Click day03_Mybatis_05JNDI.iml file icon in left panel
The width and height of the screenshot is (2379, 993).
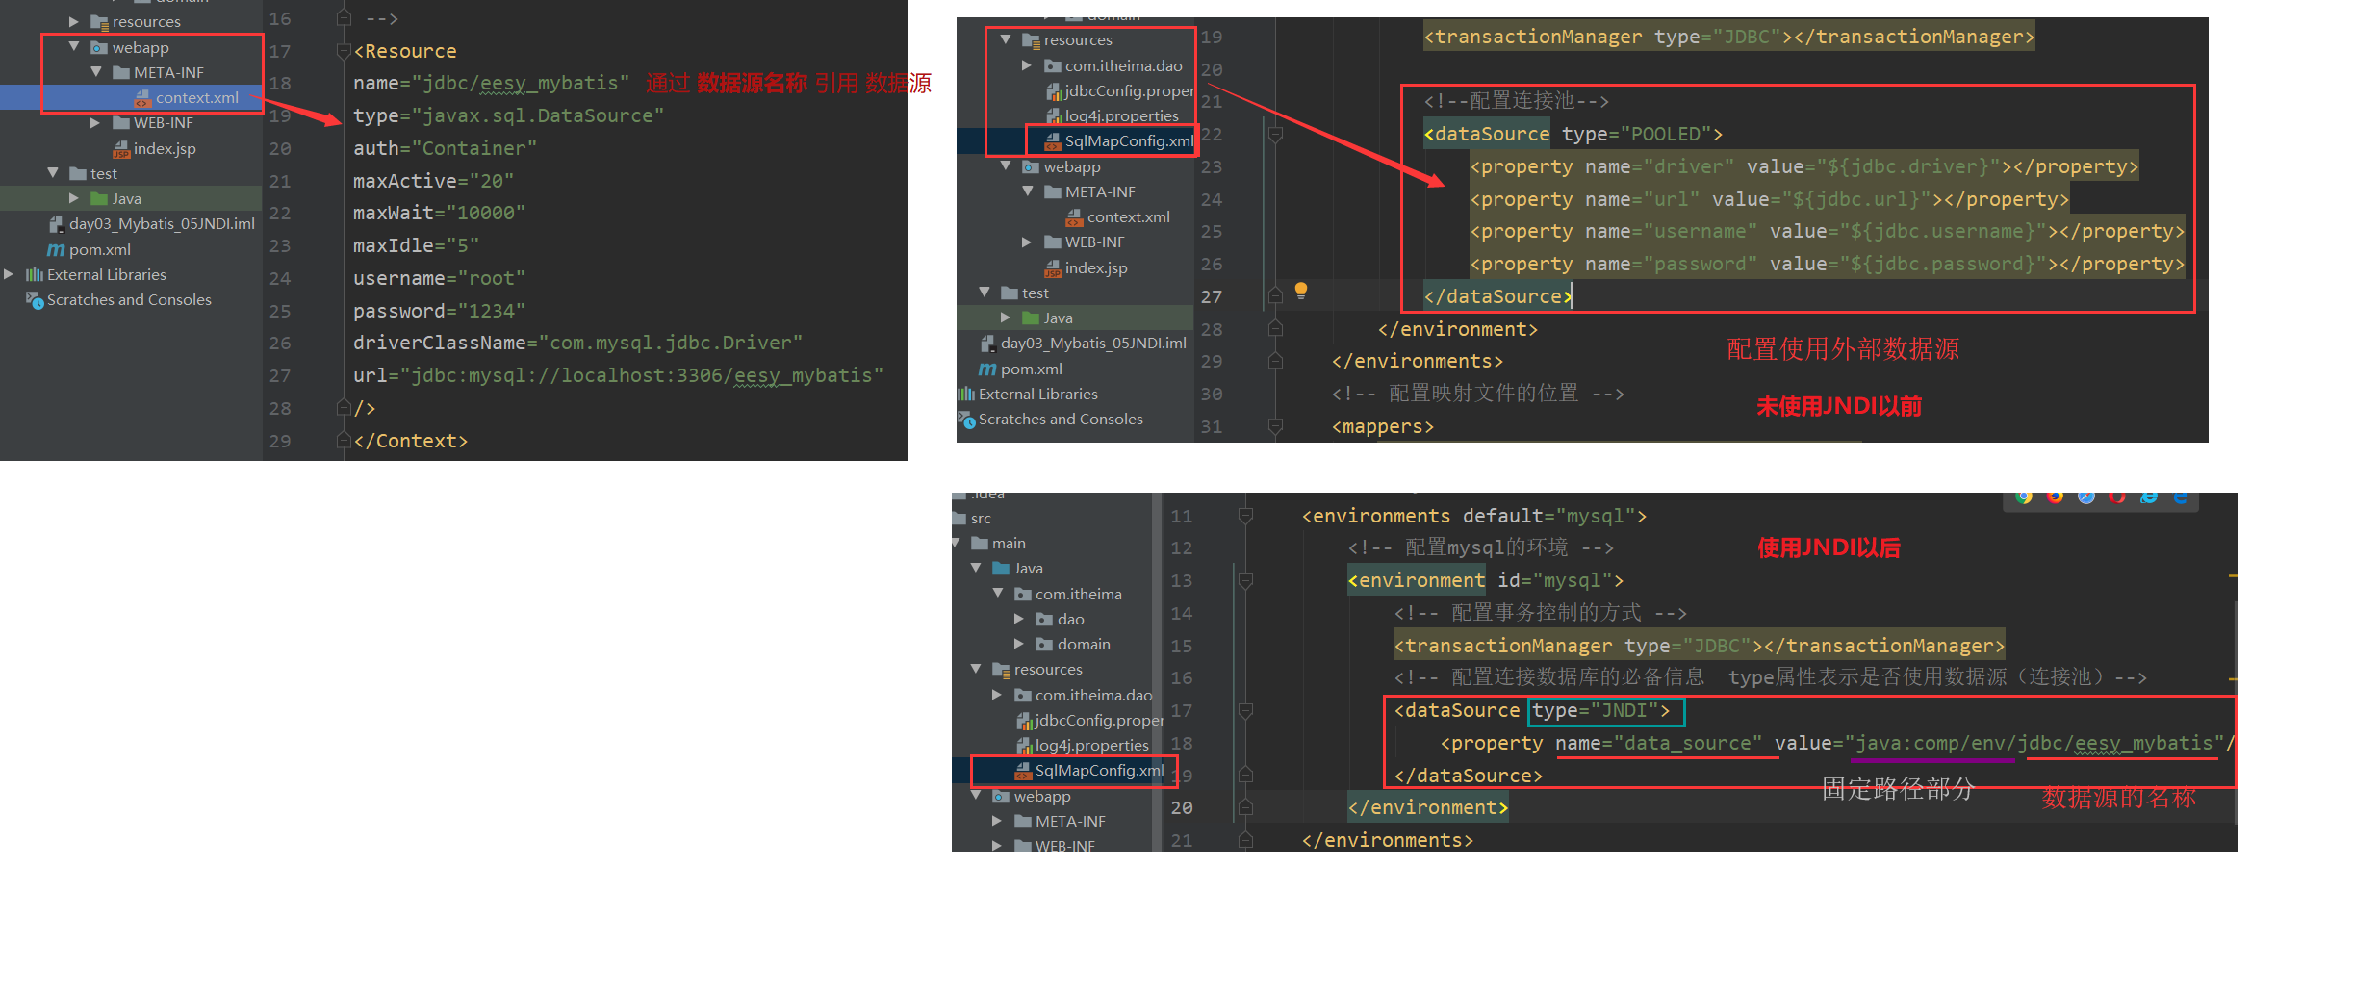point(57,224)
